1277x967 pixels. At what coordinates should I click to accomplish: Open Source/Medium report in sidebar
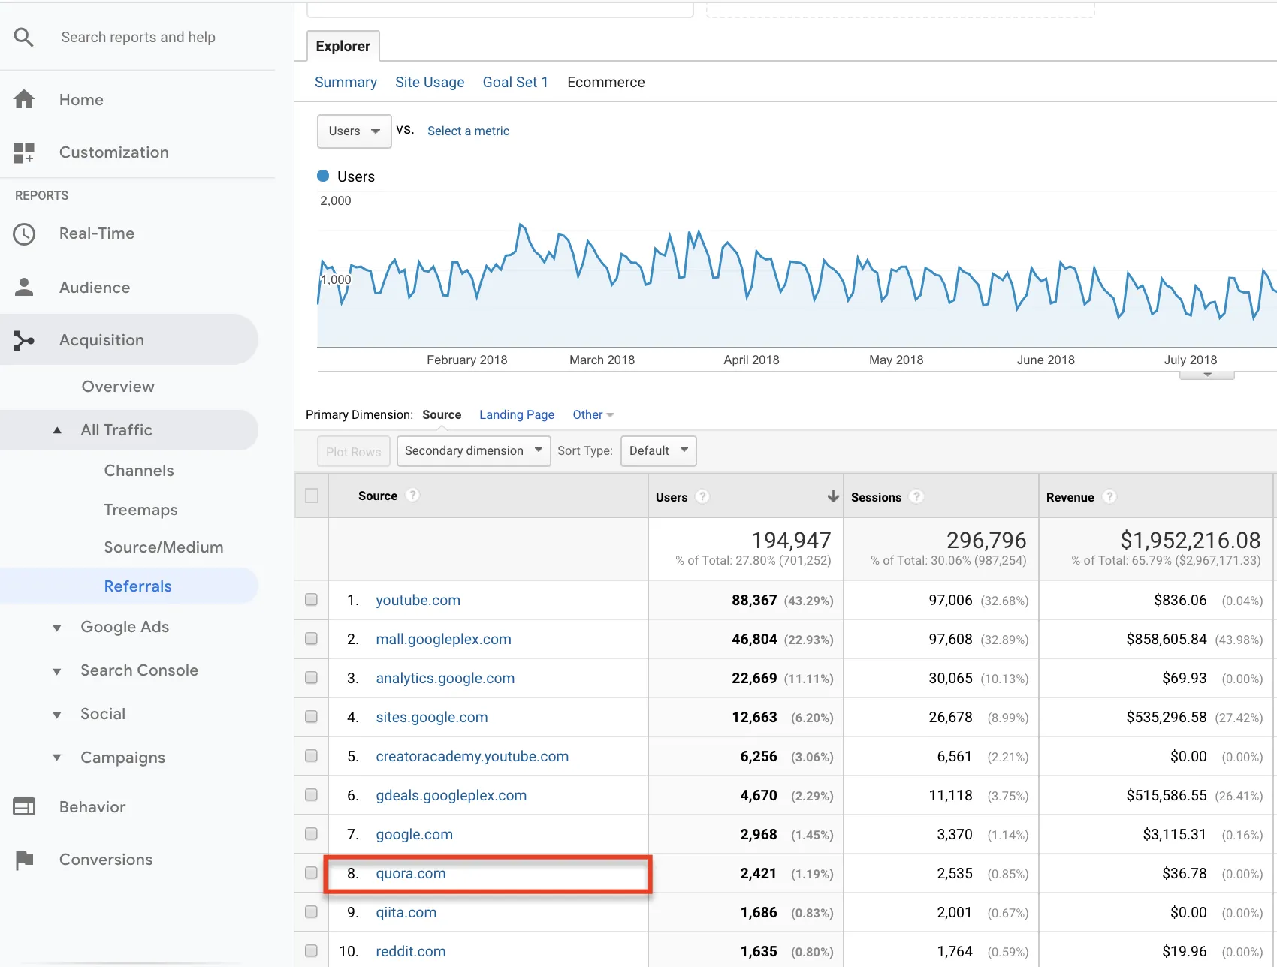tap(164, 547)
